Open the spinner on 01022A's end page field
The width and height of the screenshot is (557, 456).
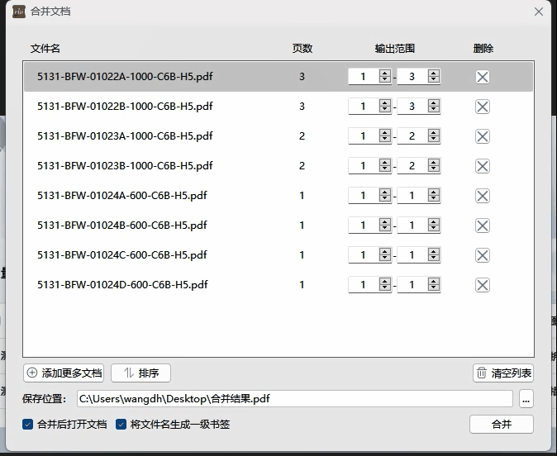pyautogui.click(x=434, y=77)
